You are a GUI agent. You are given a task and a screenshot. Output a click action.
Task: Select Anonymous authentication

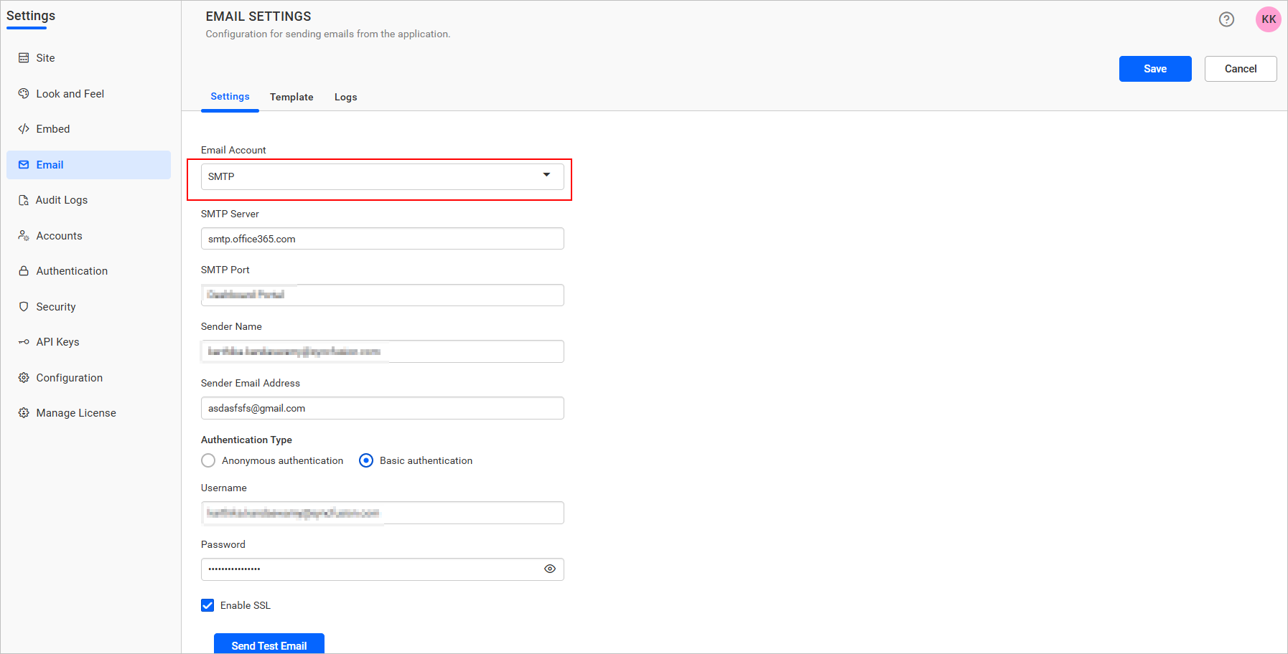pos(208,460)
